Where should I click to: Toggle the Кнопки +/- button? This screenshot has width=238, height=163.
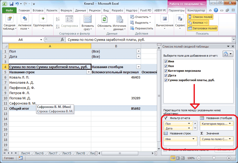pos(197,22)
